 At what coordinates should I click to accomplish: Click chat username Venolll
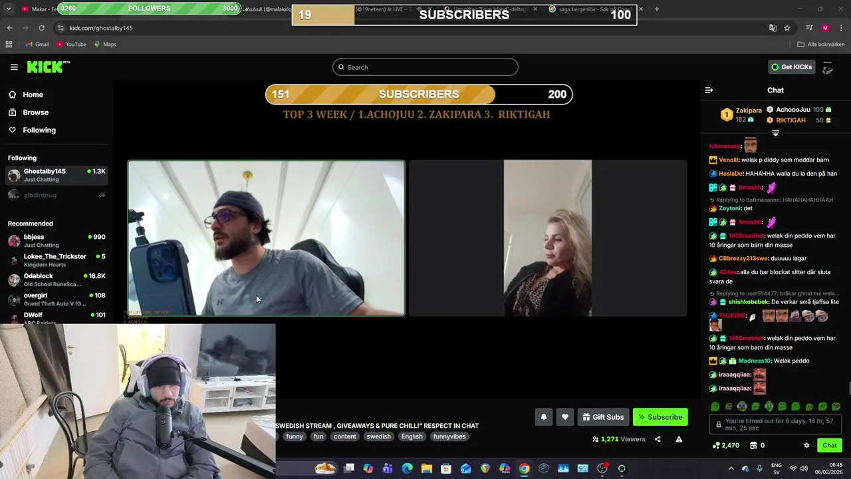tap(729, 160)
